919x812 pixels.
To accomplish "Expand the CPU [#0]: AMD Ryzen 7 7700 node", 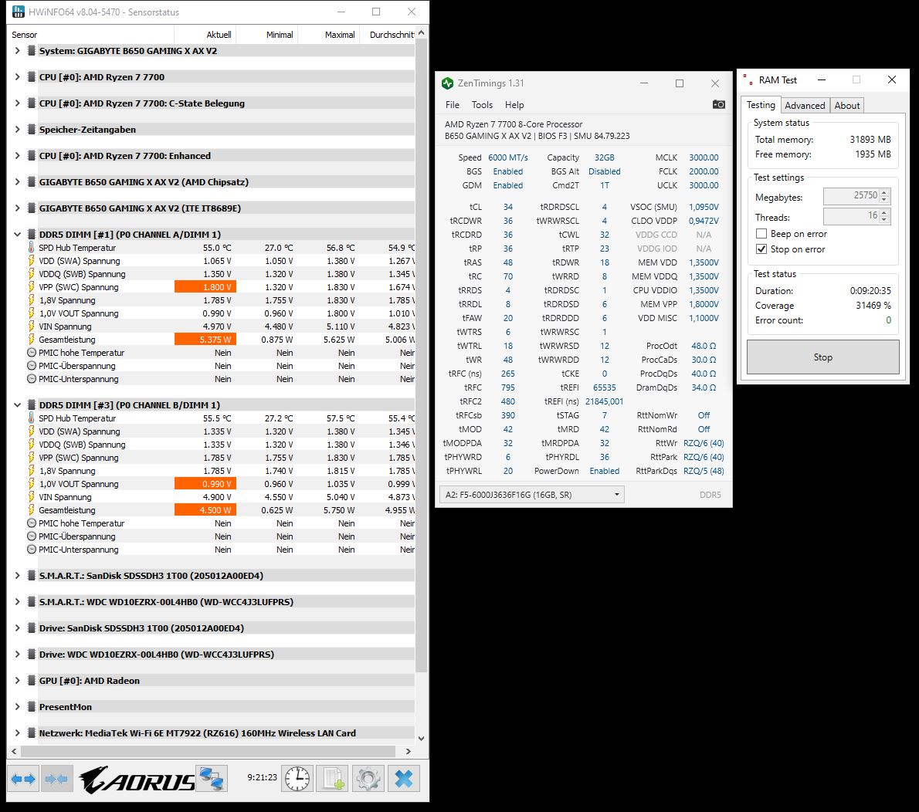I will point(17,76).
